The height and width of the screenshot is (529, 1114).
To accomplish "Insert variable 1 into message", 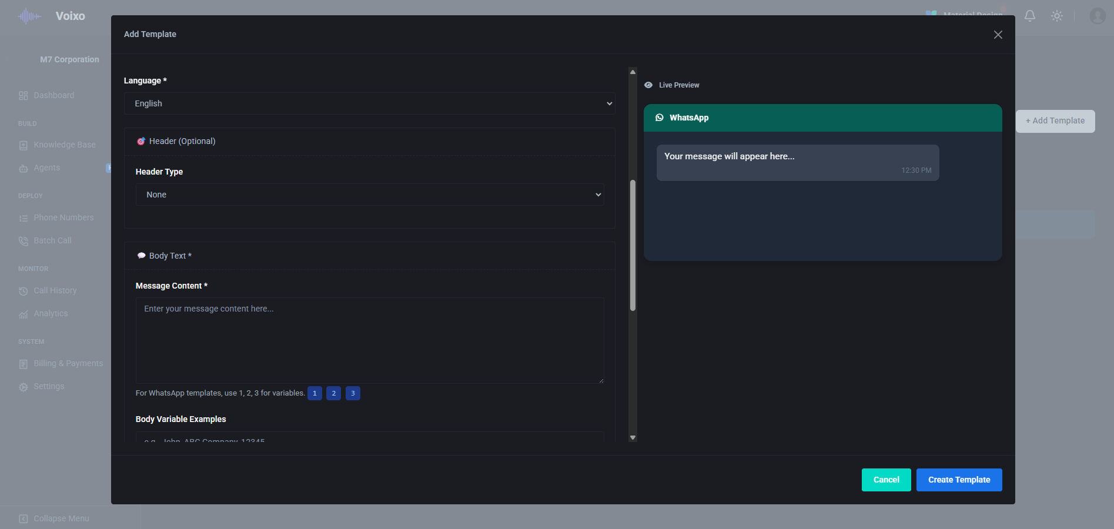I will (x=315, y=393).
